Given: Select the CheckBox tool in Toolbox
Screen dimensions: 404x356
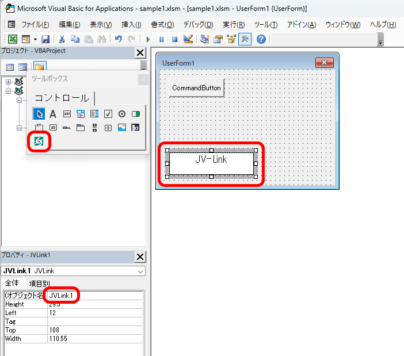Looking at the screenshot, I should coord(108,114).
